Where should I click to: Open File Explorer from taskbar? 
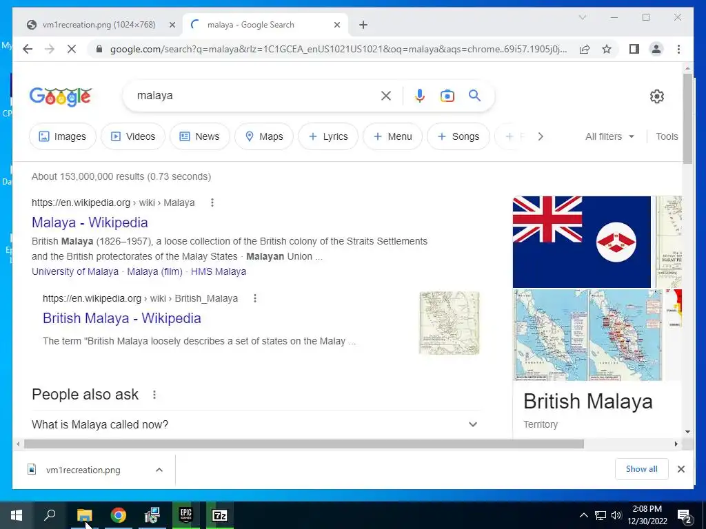click(x=84, y=515)
